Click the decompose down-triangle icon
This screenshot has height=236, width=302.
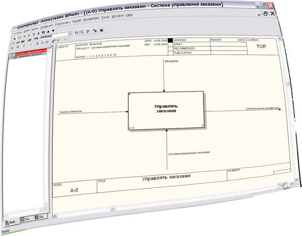click(53, 30)
